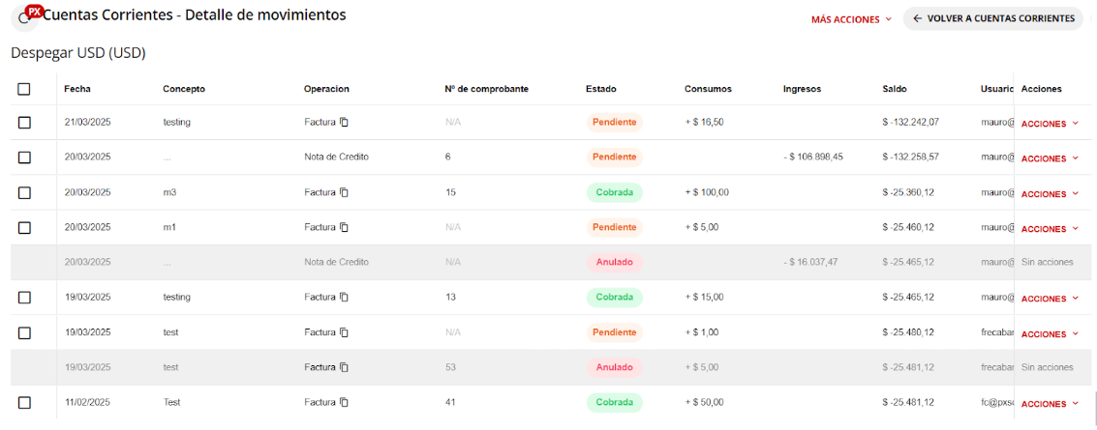Toggle the select-all checkbox in the table header

click(24, 89)
